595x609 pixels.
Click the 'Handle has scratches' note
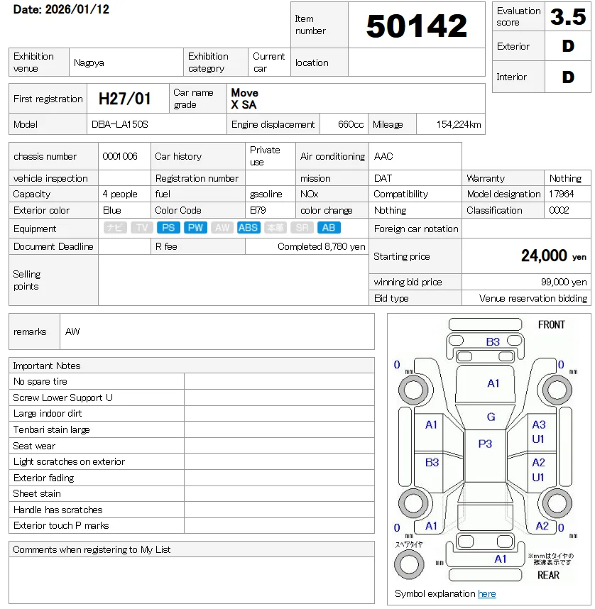coord(58,510)
